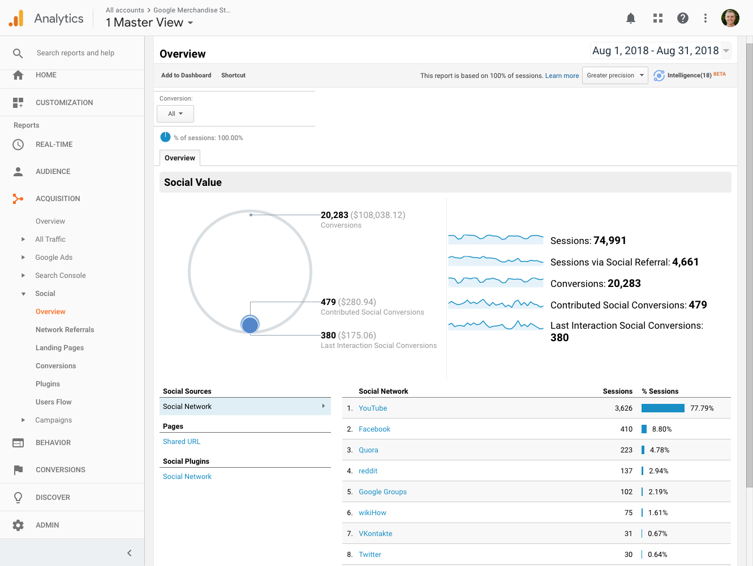Click the Acquisition branching icon
Viewport: 753px width, 566px height.
coord(18,199)
